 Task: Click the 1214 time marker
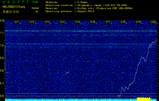[62, 22]
